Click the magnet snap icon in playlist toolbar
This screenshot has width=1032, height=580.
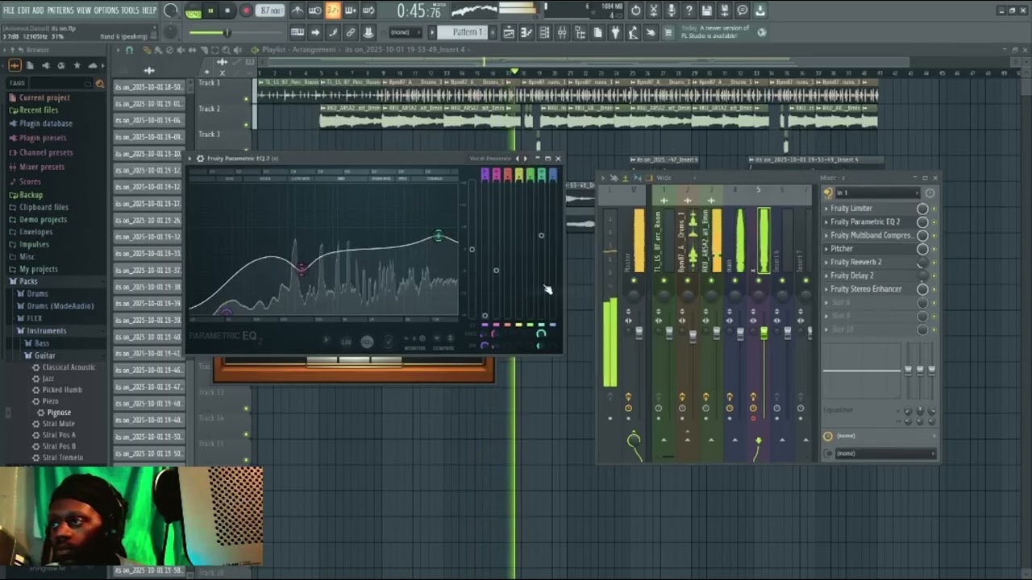[129, 50]
